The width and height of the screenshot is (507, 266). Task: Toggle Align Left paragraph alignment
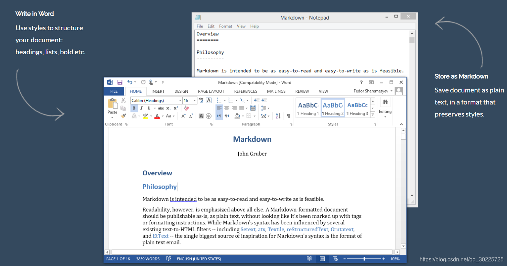pos(219,108)
